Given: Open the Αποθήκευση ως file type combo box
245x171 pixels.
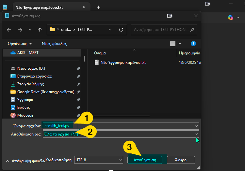Looking at the screenshot, I should pos(121,134).
